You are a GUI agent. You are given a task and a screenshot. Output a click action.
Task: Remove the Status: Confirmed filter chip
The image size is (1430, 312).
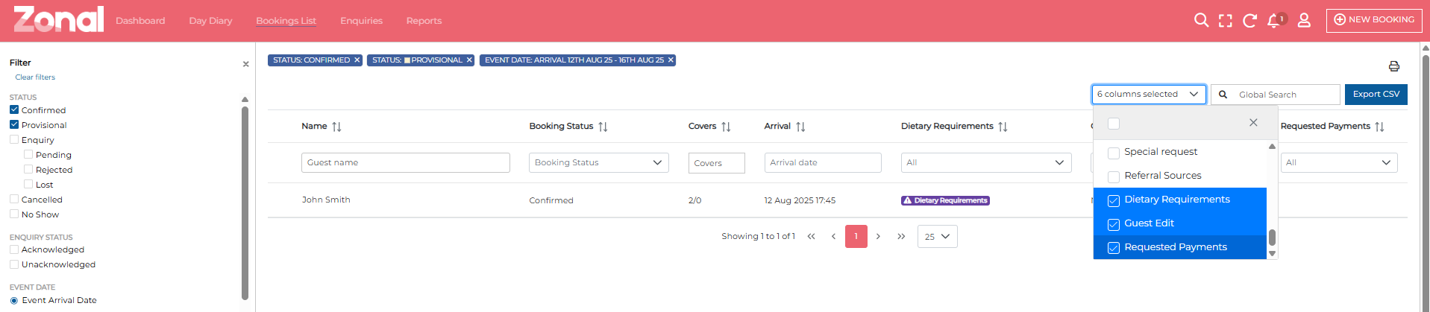357,60
